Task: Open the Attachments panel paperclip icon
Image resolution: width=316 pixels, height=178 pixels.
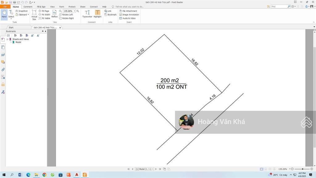Action: [x=3, y=70]
